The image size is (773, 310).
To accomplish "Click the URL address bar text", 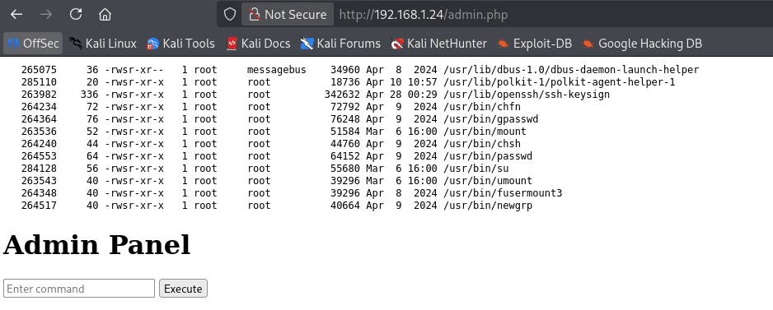I will (424, 15).
